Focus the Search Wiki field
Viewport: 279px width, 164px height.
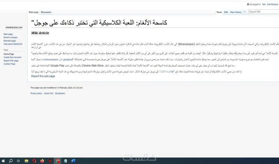point(264,12)
